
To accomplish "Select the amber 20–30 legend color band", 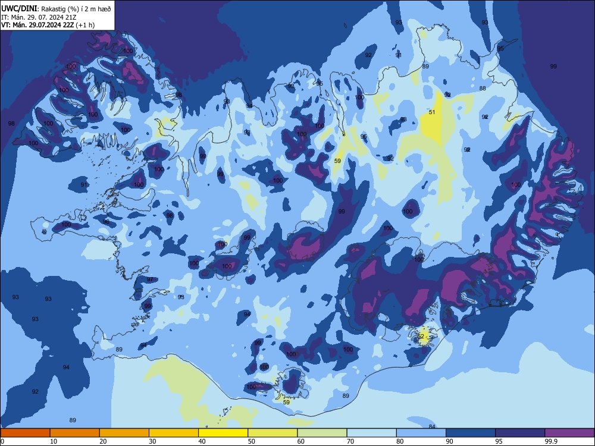I will (x=124, y=433).
